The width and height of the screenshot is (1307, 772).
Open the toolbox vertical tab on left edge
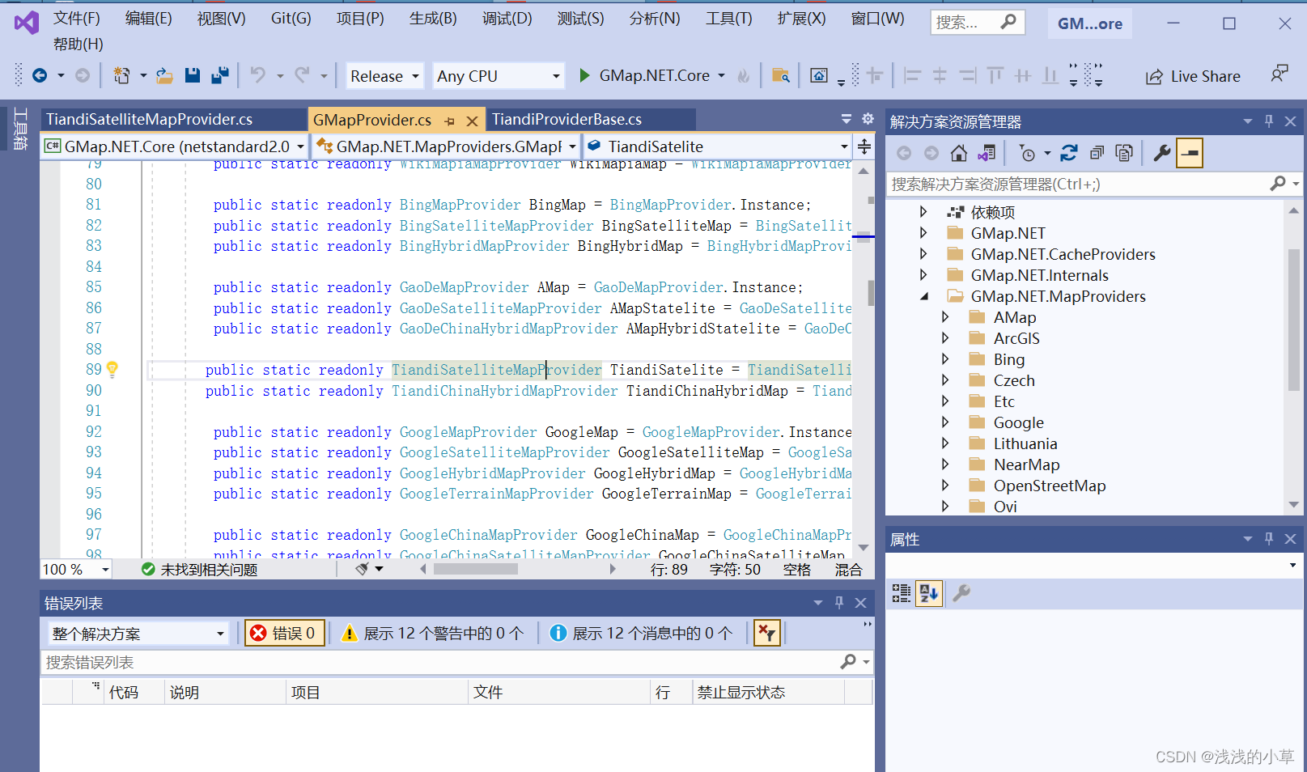pyautogui.click(x=20, y=129)
